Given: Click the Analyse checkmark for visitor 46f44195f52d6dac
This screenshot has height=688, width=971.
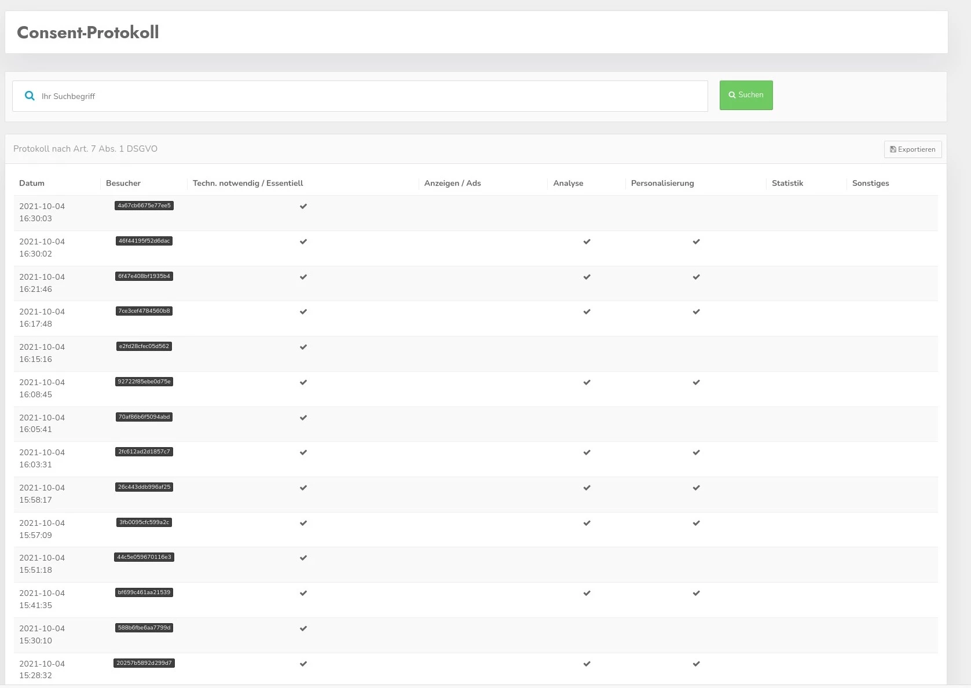Looking at the screenshot, I should (x=587, y=241).
